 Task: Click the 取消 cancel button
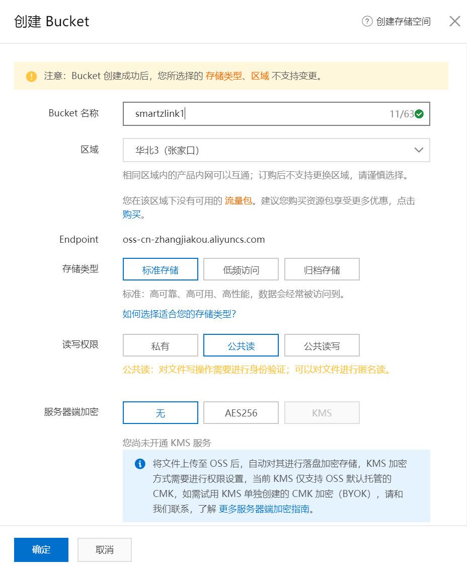point(105,550)
